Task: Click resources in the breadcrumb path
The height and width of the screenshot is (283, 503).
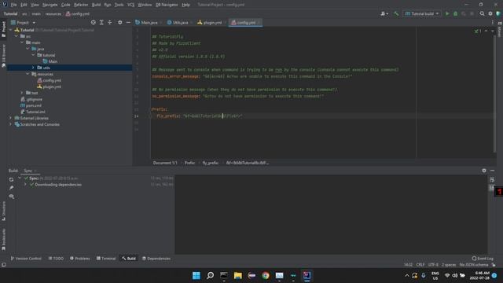Action: click(x=53, y=14)
